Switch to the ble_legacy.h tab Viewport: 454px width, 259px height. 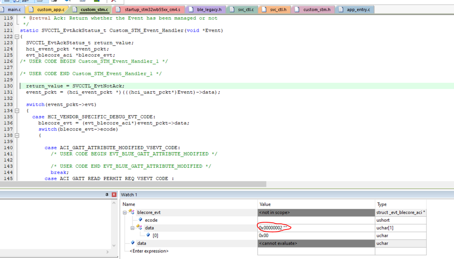coord(206,10)
